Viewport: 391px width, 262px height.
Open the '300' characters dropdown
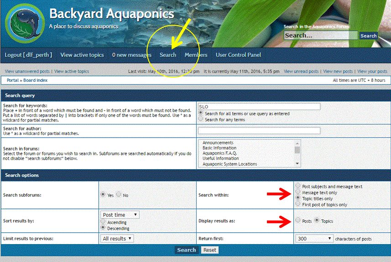pos(314,239)
